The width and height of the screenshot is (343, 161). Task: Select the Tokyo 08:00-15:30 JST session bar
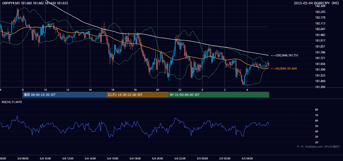(65, 95)
